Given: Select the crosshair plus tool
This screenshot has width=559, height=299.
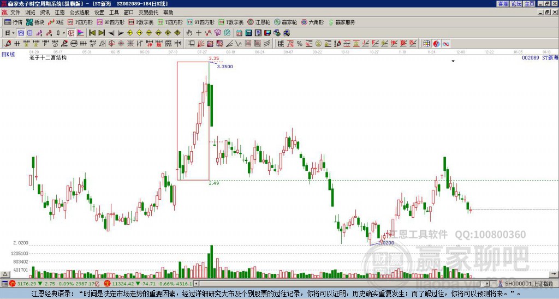Looking at the screenshot, I should coord(199,33).
